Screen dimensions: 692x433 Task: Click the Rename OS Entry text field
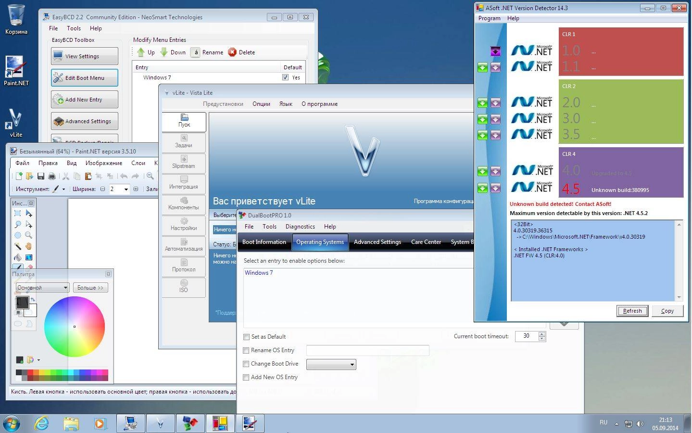tap(367, 350)
